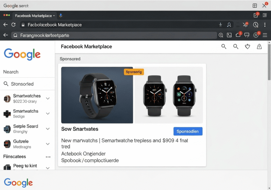Click the grid icon in the top title bar
This screenshot has height=190, width=271.
254,6
